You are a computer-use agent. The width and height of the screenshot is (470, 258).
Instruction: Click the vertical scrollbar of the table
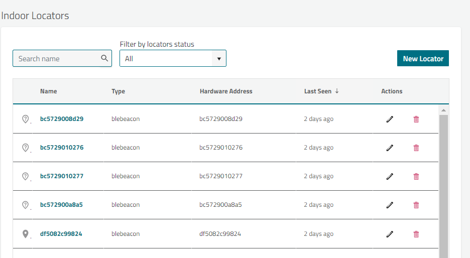pos(443,181)
